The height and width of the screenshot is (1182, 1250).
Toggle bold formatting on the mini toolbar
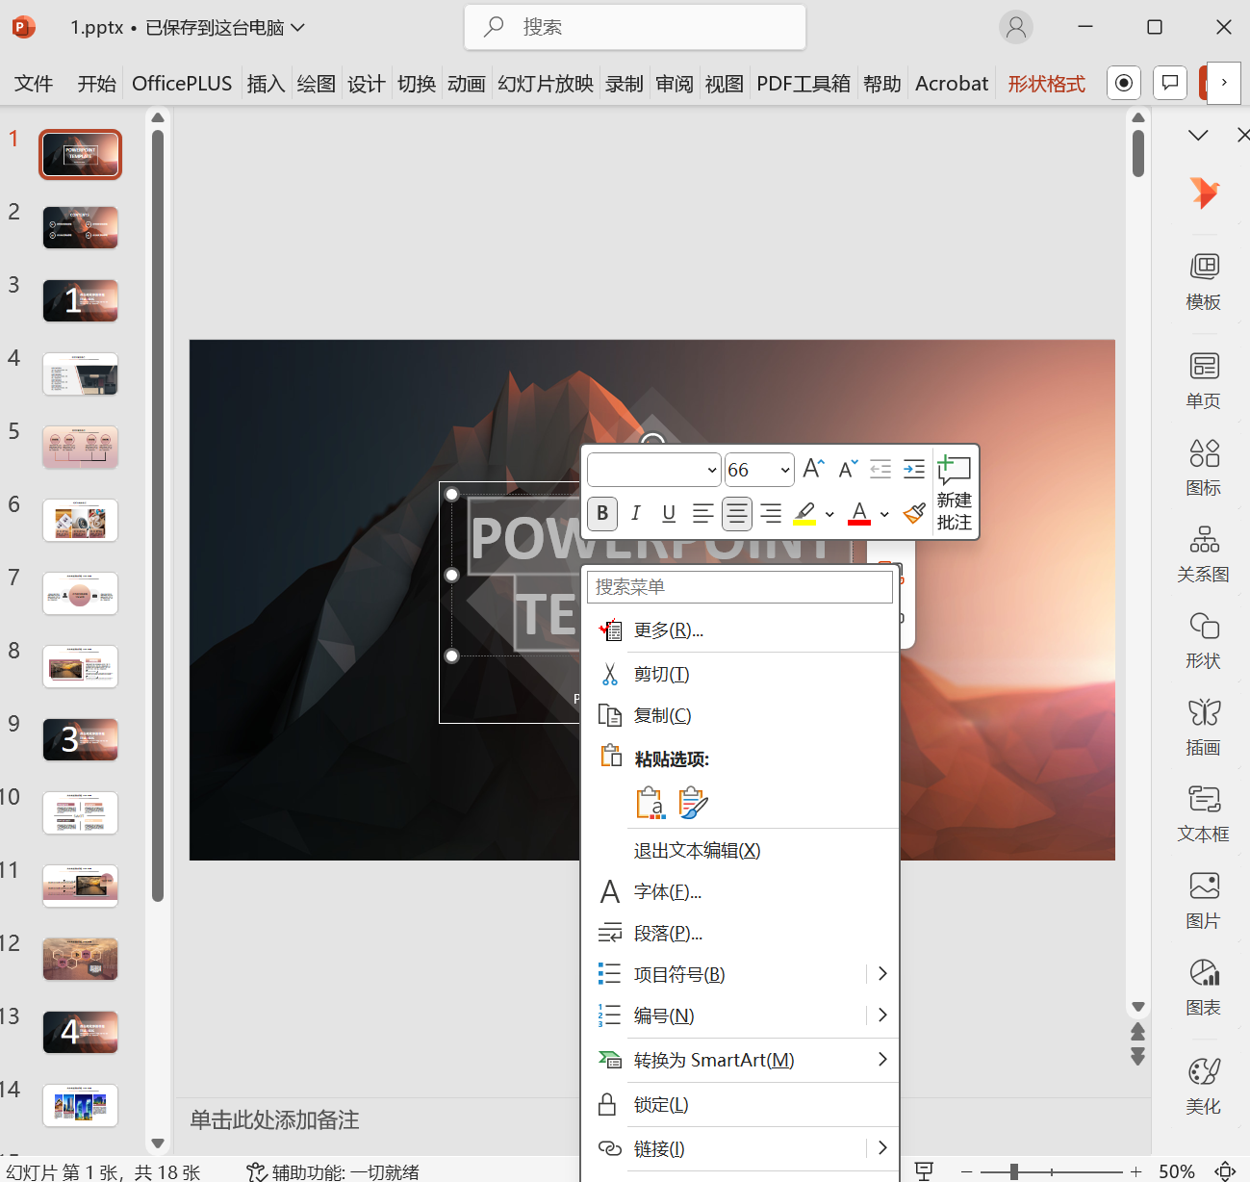(x=601, y=513)
